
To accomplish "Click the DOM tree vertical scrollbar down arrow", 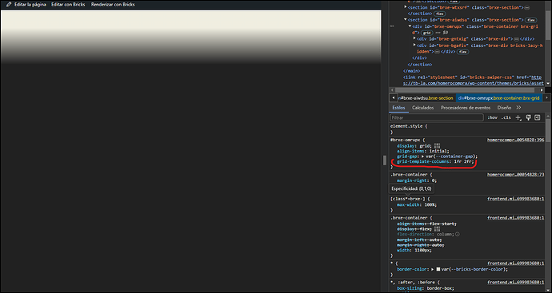I will [548, 83].
